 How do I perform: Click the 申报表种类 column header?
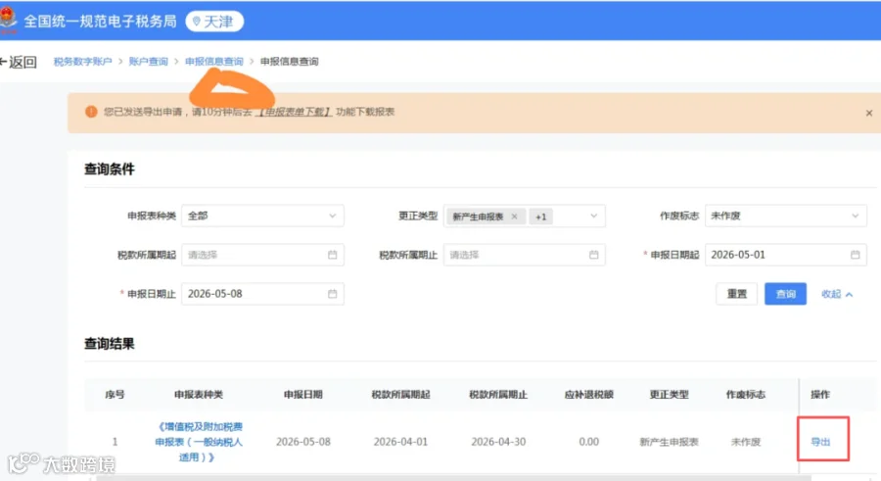[199, 395]
